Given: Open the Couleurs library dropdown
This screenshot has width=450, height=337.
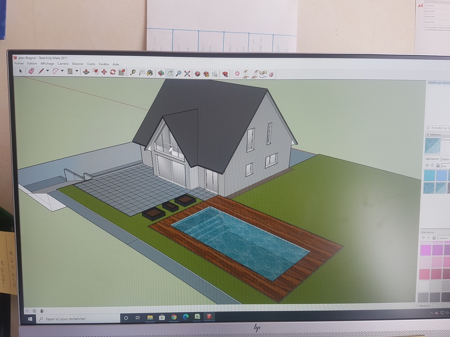Looking at the screenshot, I should click(x=443, y=238).
